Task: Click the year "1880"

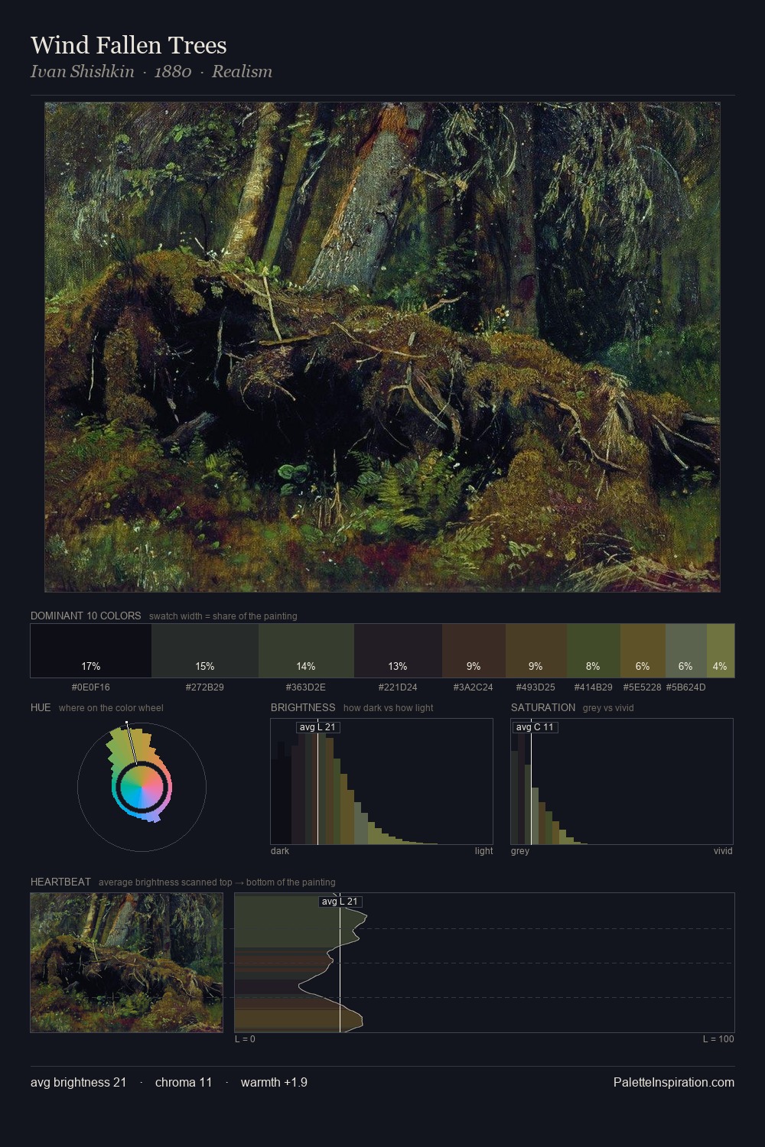Action: [x=173, y=71]
